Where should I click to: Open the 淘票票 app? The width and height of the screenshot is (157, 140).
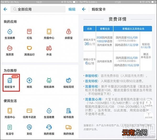coord(10,51)
